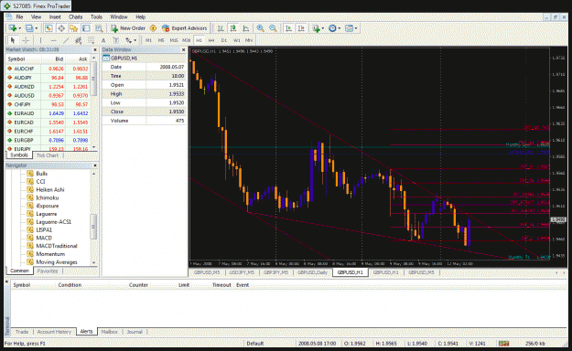The width and height of the screenshot is (572, 351).
Task: Open the Templates icon
Action: (x=349, y=28)
